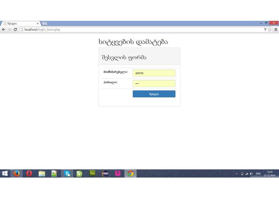Open the green CorelDRAW taskbar icon
Image resolution: width=279 pixels, height=198 pixels.
79,174
